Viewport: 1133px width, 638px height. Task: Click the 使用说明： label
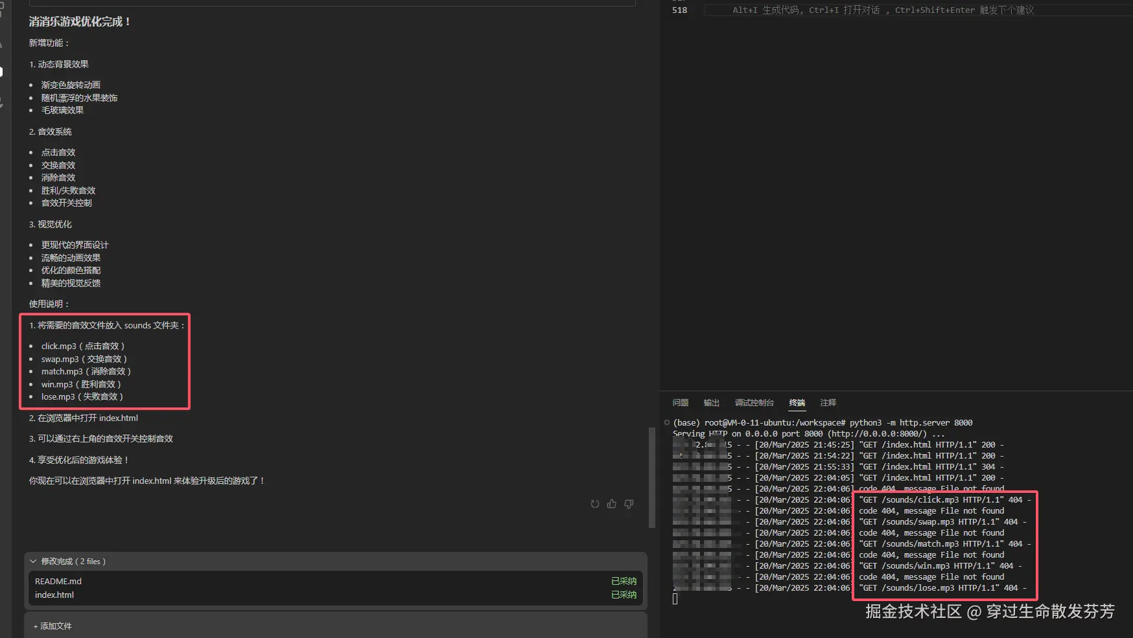coord(49,304)
